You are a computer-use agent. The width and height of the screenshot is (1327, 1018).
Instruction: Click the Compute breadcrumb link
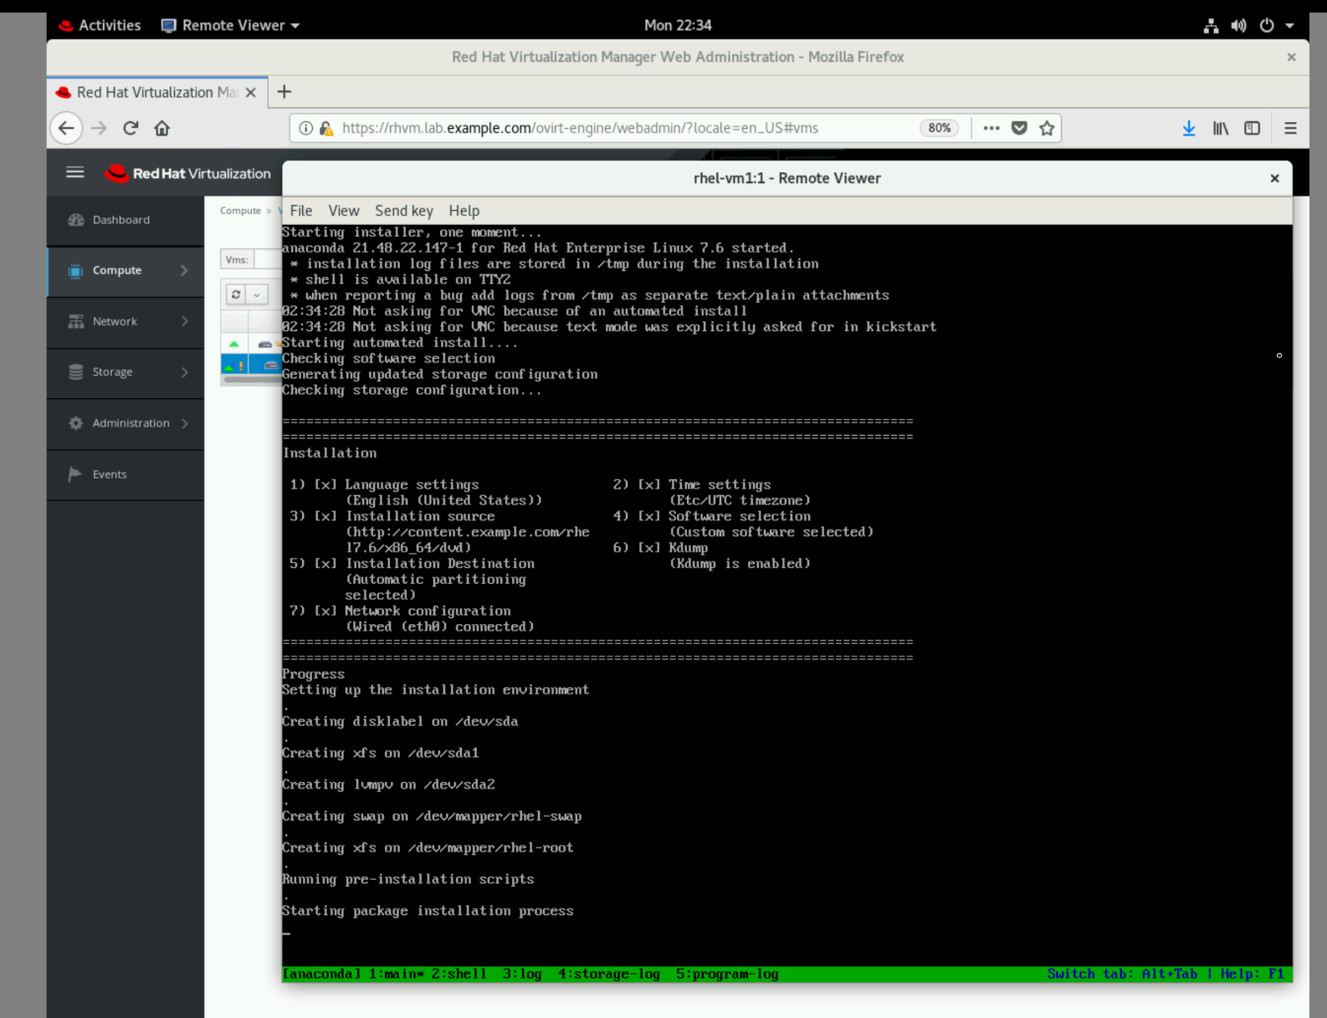point(240,211)
